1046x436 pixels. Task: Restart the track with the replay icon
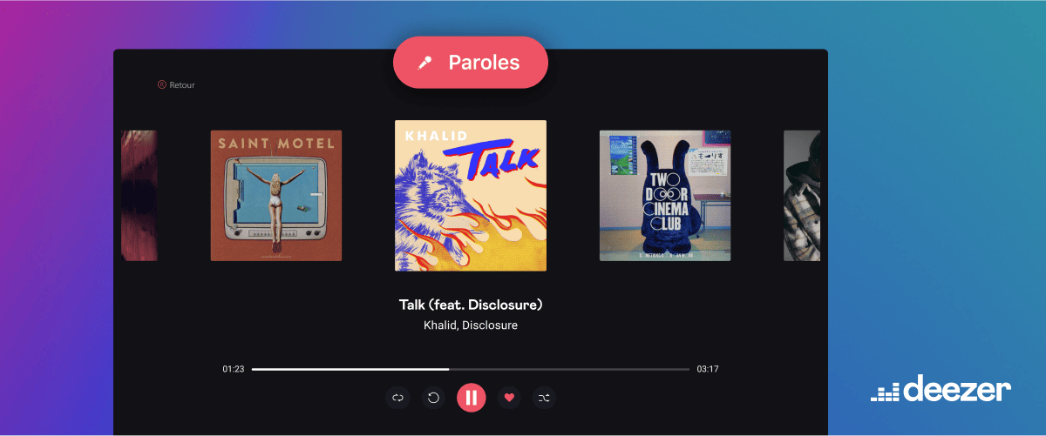click(x=433, y=398)
